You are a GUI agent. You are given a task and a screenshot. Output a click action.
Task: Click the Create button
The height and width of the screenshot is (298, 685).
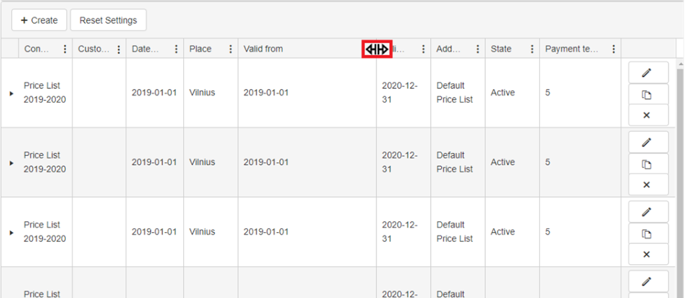(x=40, y=20)
